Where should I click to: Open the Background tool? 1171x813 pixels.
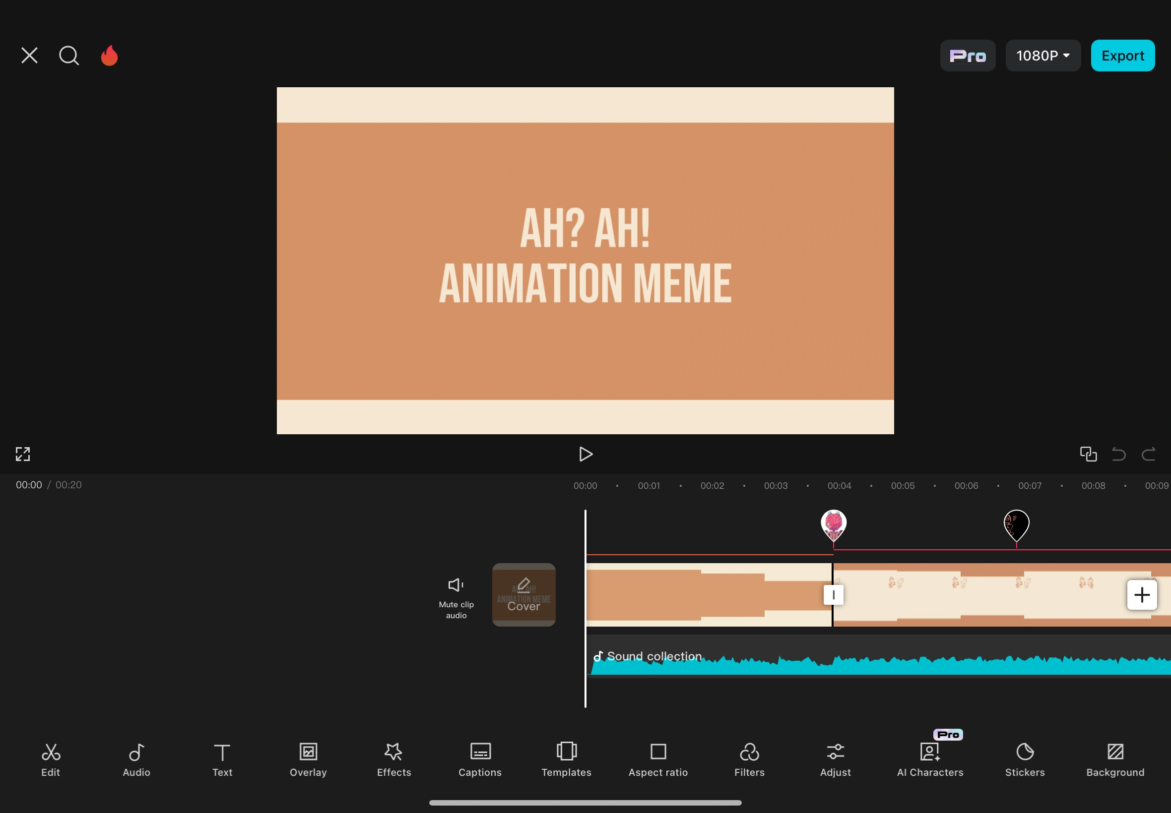click(1115, 758)
